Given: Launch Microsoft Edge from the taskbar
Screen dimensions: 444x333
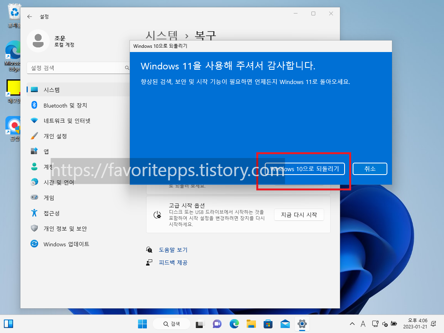Looking at the screenshot, I should 234,324.
